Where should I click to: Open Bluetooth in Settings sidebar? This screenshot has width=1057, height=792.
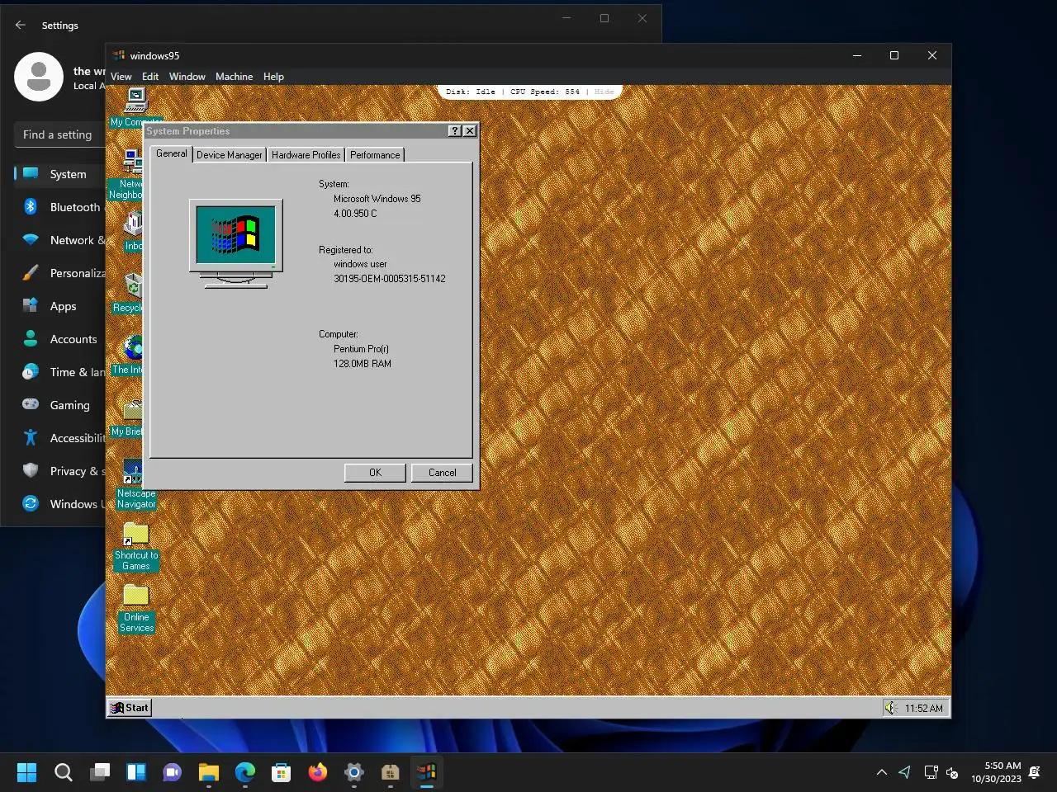(59, 207)
